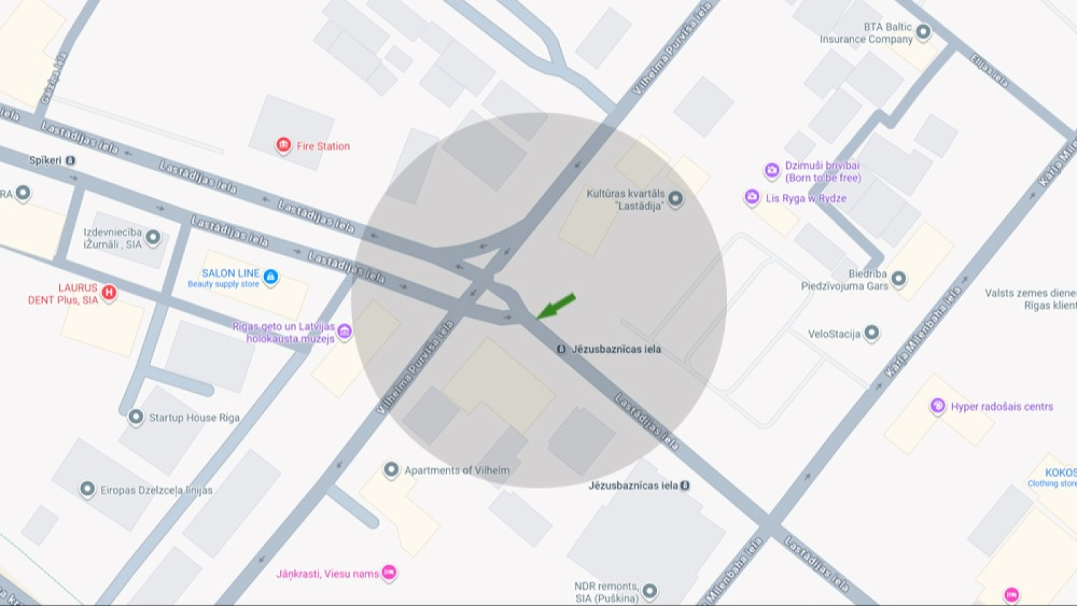Open the Eiropas Dzelzceļa līnijas marker
Viewport: 1077px width, 606px height.
[x=87, y=489]
